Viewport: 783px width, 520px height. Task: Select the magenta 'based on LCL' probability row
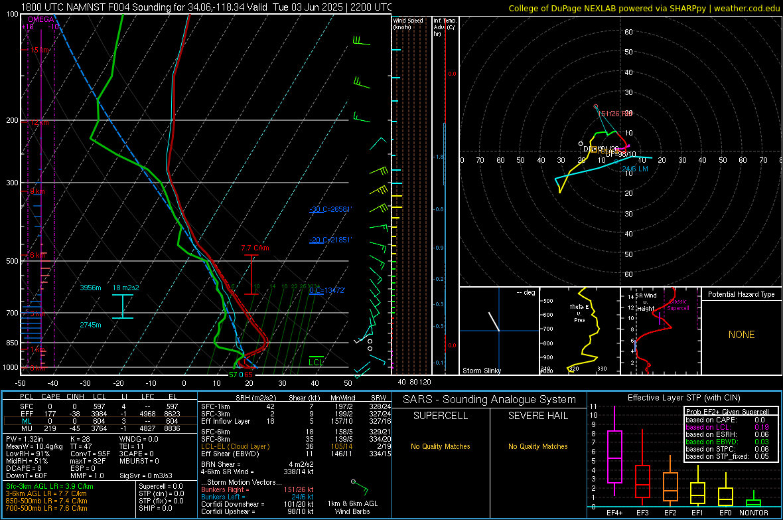[x=727, y=427]
